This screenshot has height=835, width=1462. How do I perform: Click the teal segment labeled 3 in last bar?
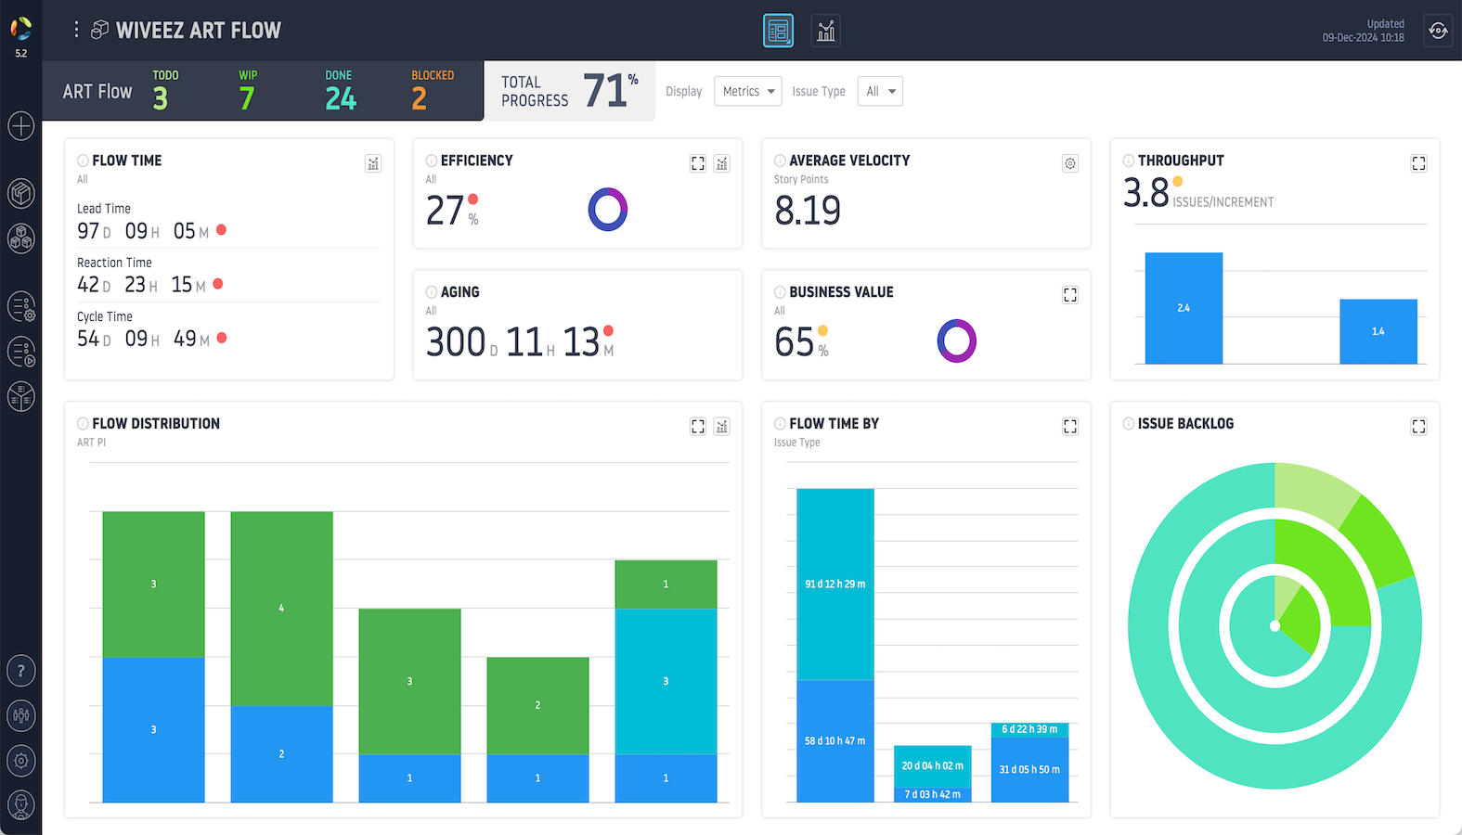click(666, 681)
